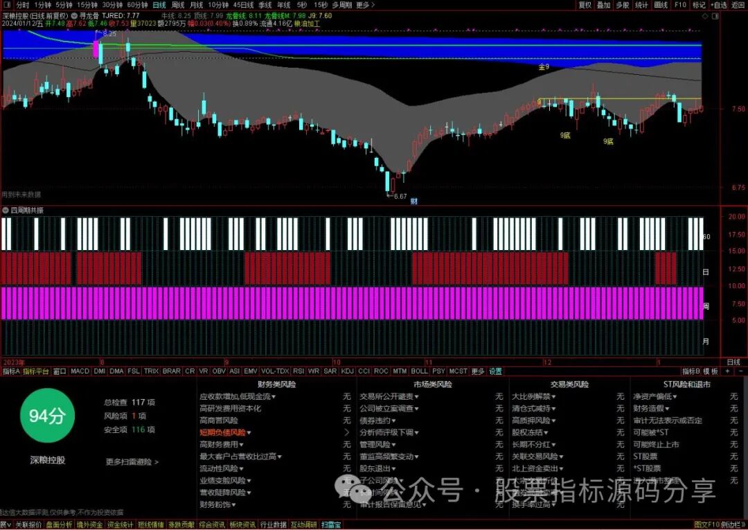This screenshot has height=530, width=748.
Task: Open the 行业数据 bottom tab
Action: click(273, 524)
